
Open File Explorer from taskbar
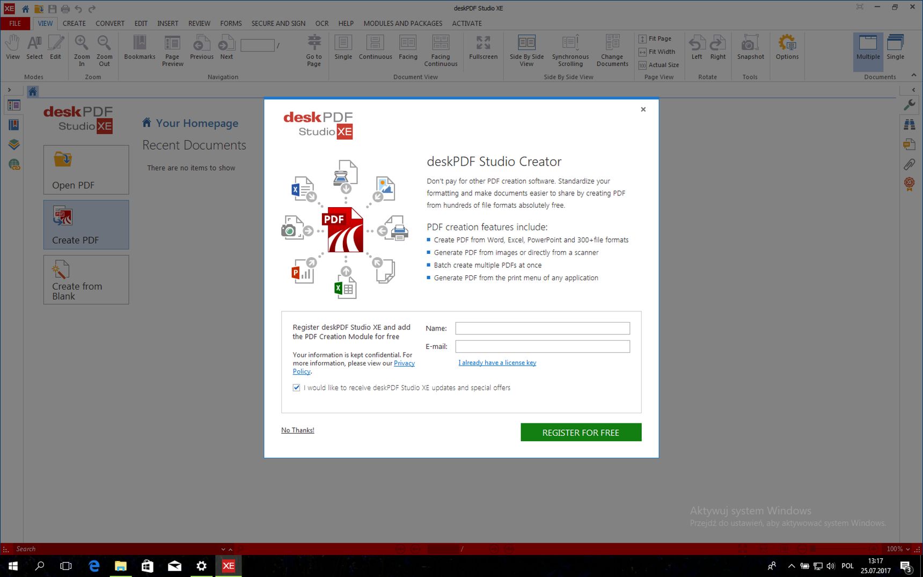(121, 566)
